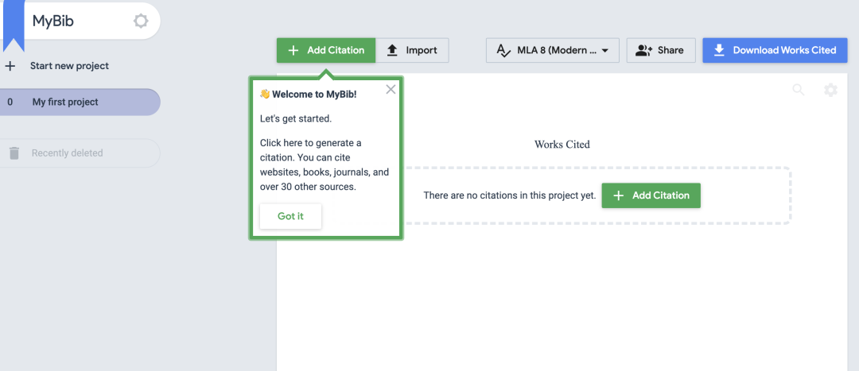Open MyBib settings gear in sidebar header

coord(141,21)
